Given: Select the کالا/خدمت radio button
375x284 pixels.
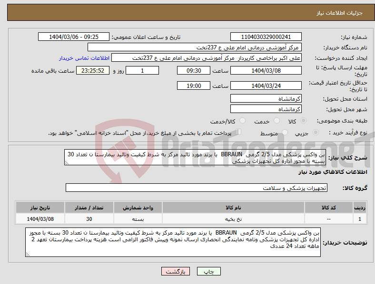Looking at the screenshot, I should point(243,121).
